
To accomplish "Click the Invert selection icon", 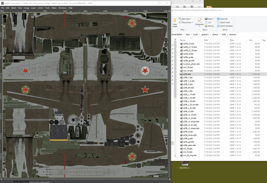I will (218, 26).
